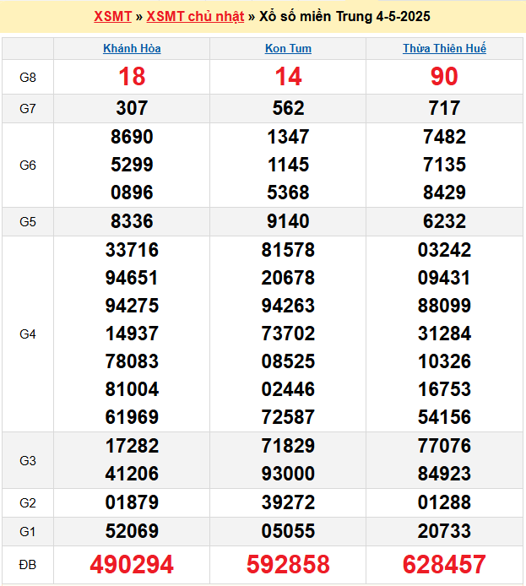Open the XSMT chủ nhật link
Image resolution: width=526 pixels, height=586 pixels.
point(195,17)
